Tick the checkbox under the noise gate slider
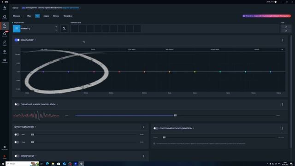The image size is (295, 166). coord(154,143)
